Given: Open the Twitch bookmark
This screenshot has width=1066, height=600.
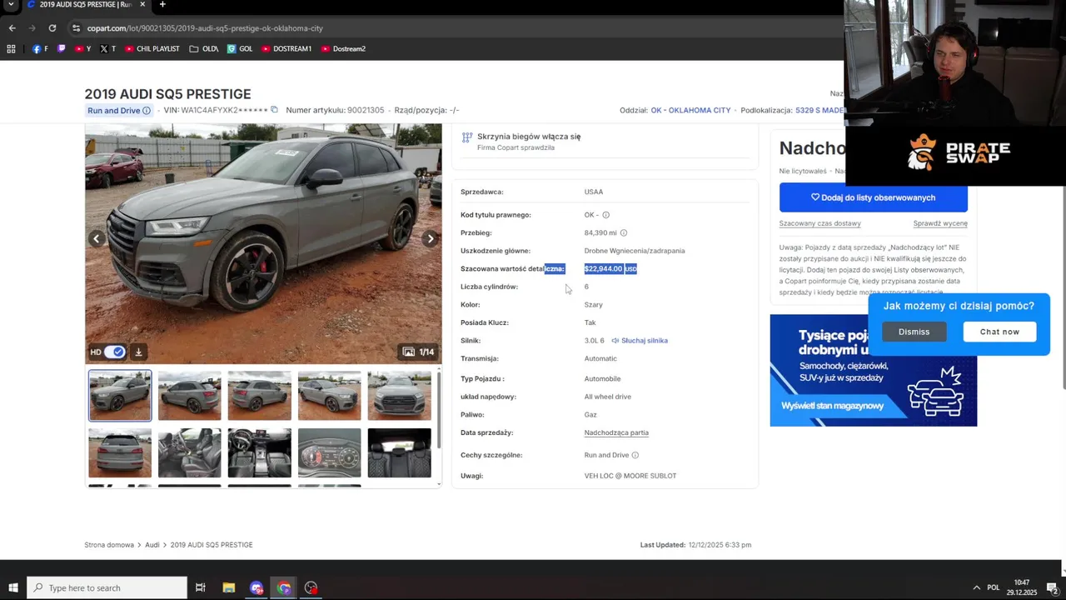Looking at the screenshot, I should (x=62, y=49).
